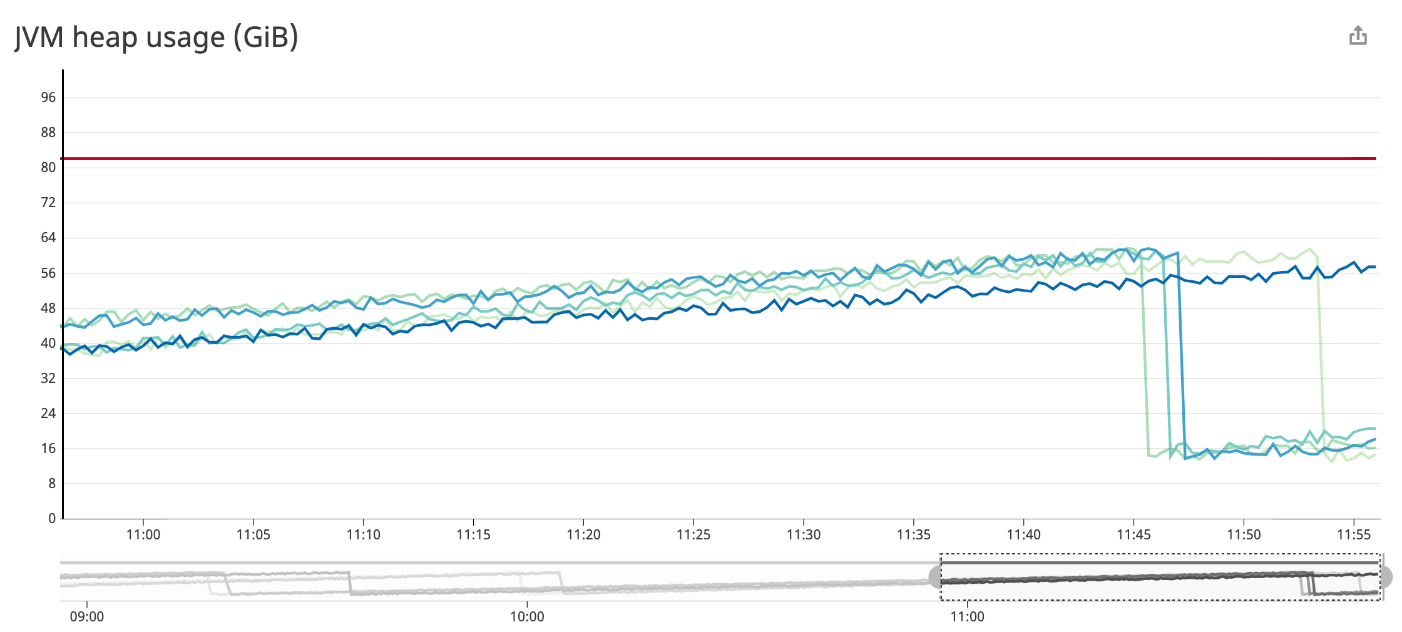Image resolution: width=1402 pixels, height=632 pixels.
Task: Click the 11:00 minimap timeline label
Action: click(968, 616)
